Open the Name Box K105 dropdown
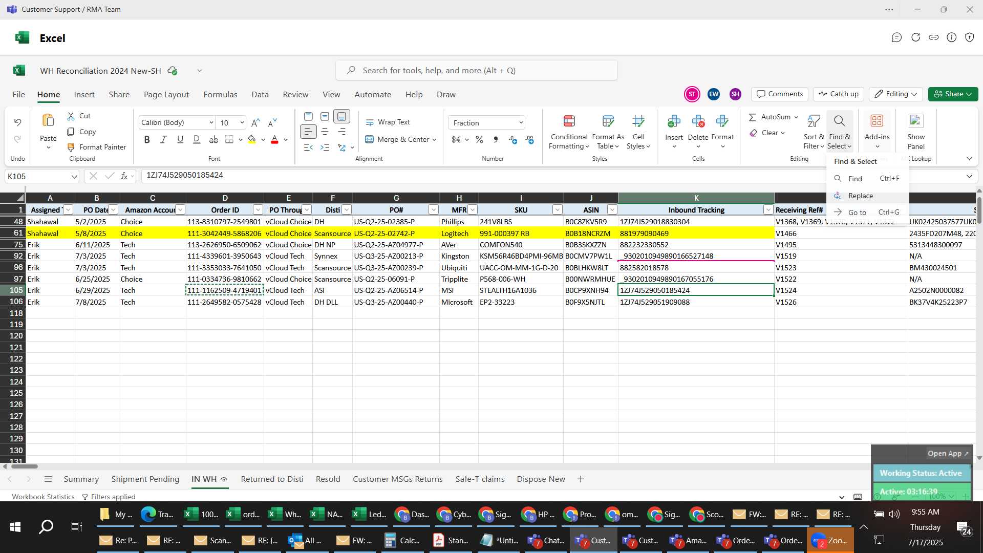Screen dimensions: 983x553 pos(74,177)
